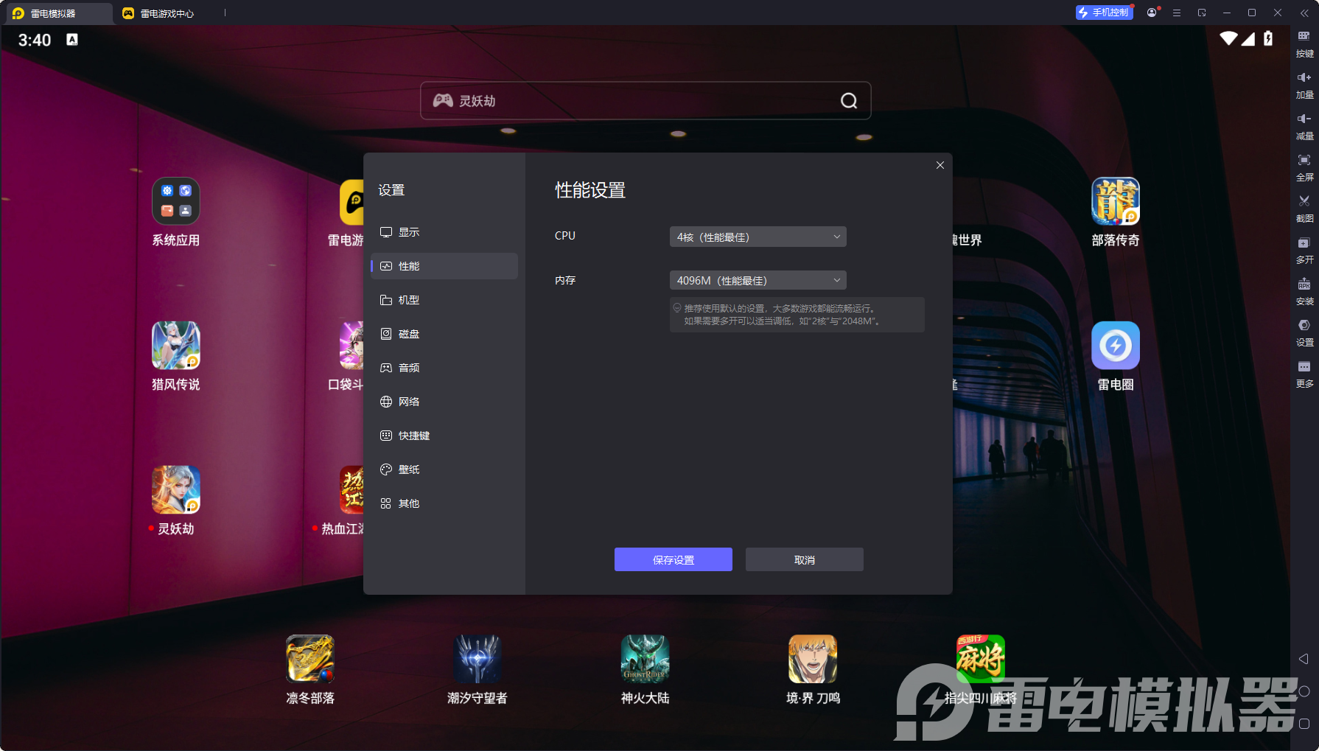The width and height of the screenshot is (1319, 751).
Task: Launch 神火大陆 from the dock
Action: point(645,659)
